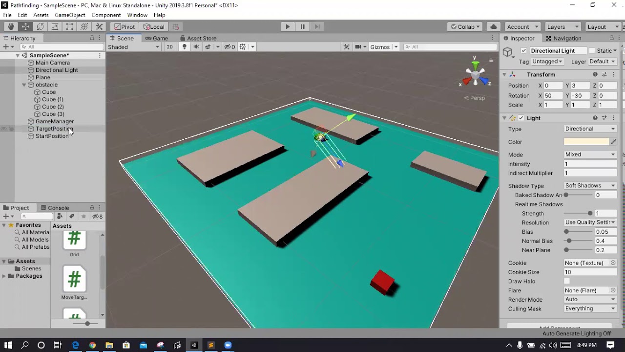This screenshot has width=625, height=352.
Task: Enable the Static checkbox
Action: (x=592, y=51)
